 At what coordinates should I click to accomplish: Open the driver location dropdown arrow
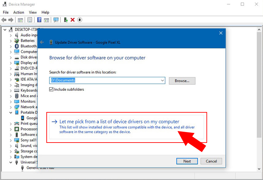tap(162, 80)
